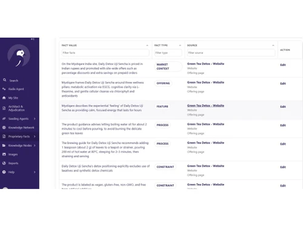Click the Reports icon in sidebar
Viewport: 303px width, 227px height.
tap(4, 163)
